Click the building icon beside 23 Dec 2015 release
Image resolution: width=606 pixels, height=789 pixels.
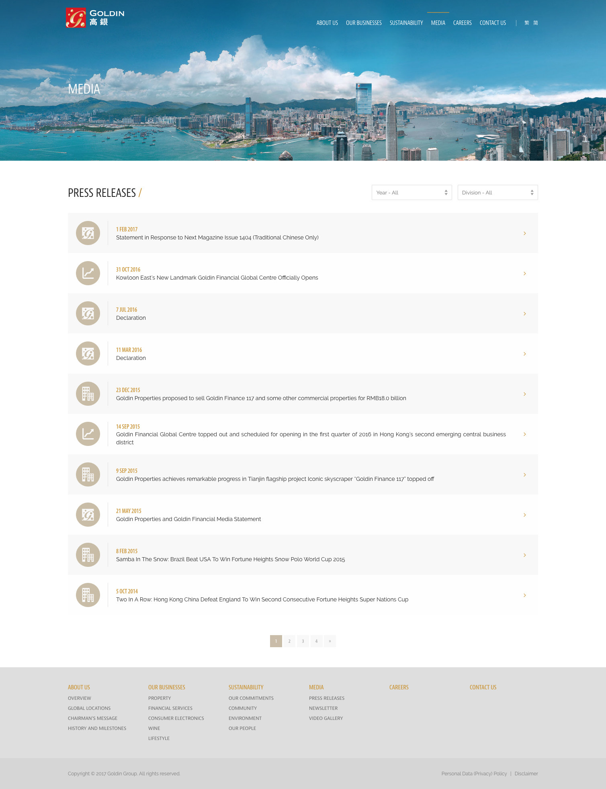(x=88, y=394)
